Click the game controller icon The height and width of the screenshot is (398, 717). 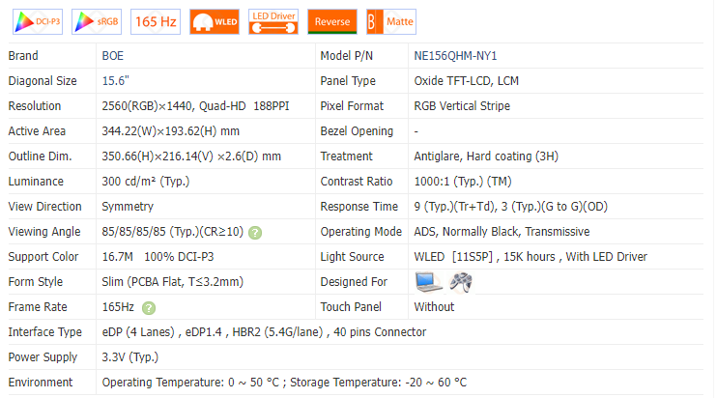tap(461, 282)
